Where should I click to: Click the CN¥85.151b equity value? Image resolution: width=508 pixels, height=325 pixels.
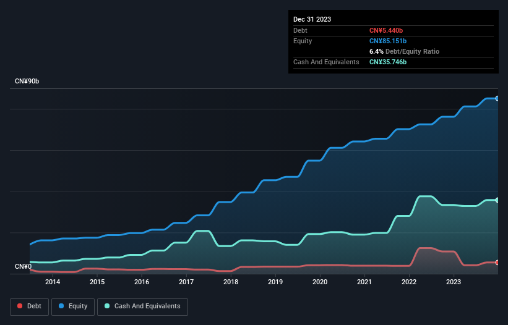click(388, 41)
